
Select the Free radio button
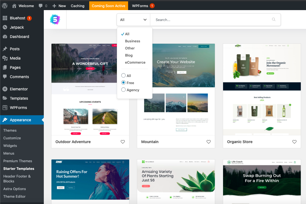pyautogui.click(x=123, y=83)
